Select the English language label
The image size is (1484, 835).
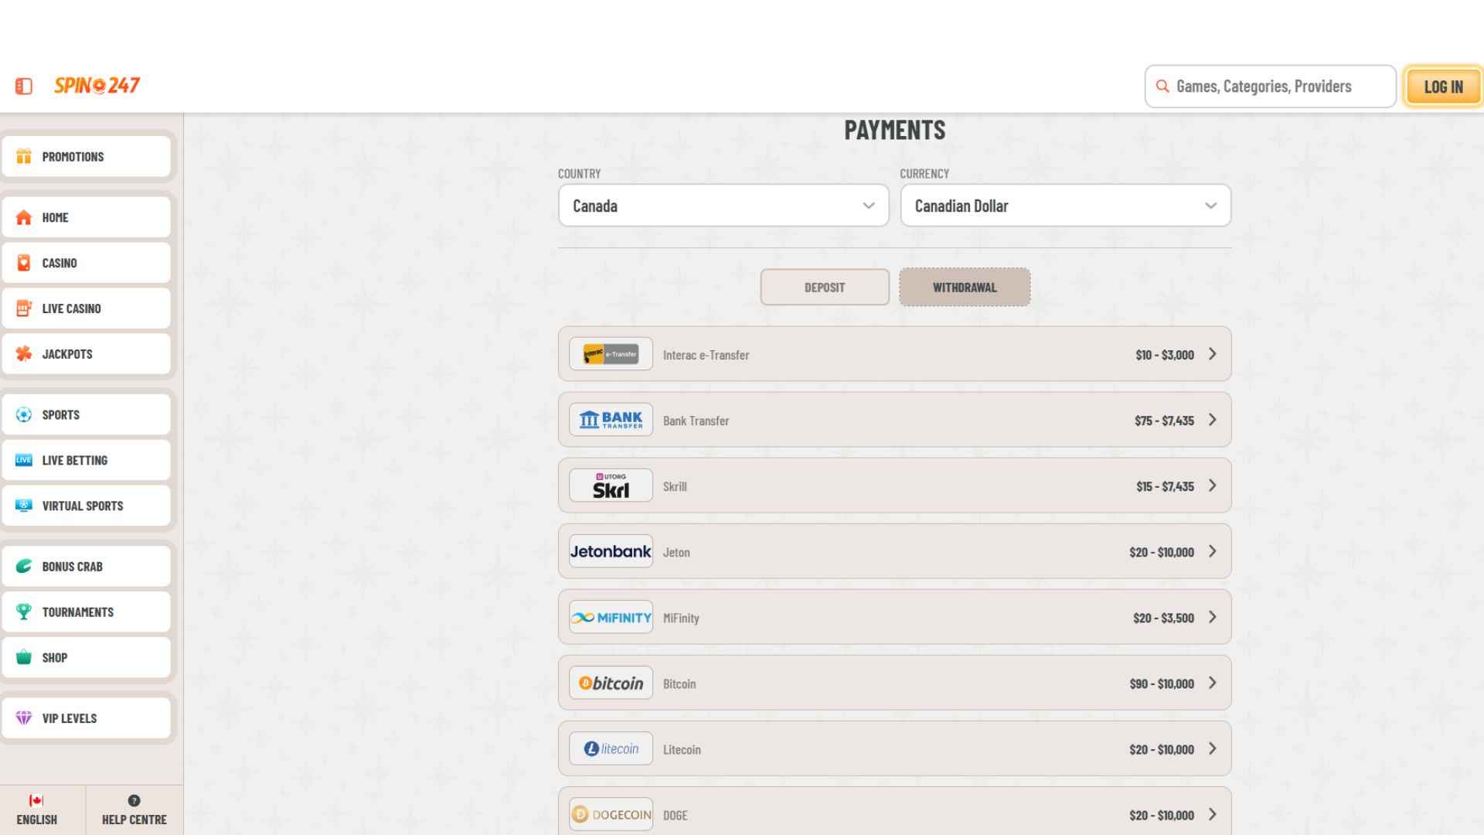36,820
